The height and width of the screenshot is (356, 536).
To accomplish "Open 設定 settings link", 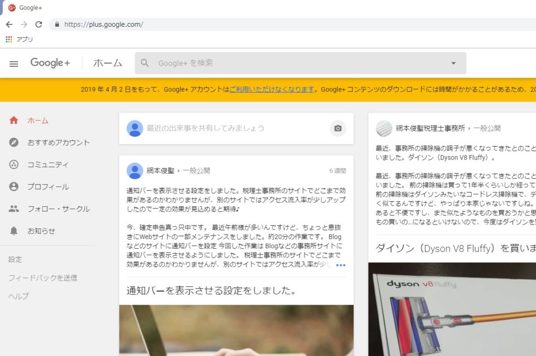I will pos(15,260).
